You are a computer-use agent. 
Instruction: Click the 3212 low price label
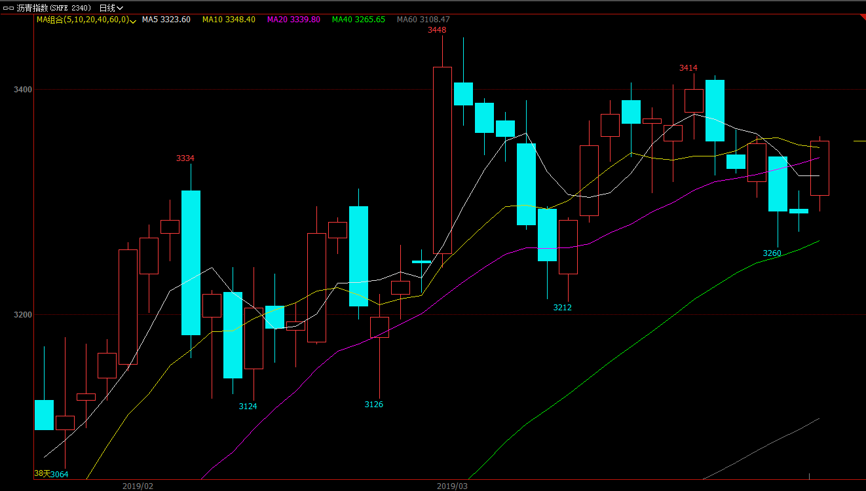pyautogui.click(x=562, y=307)
